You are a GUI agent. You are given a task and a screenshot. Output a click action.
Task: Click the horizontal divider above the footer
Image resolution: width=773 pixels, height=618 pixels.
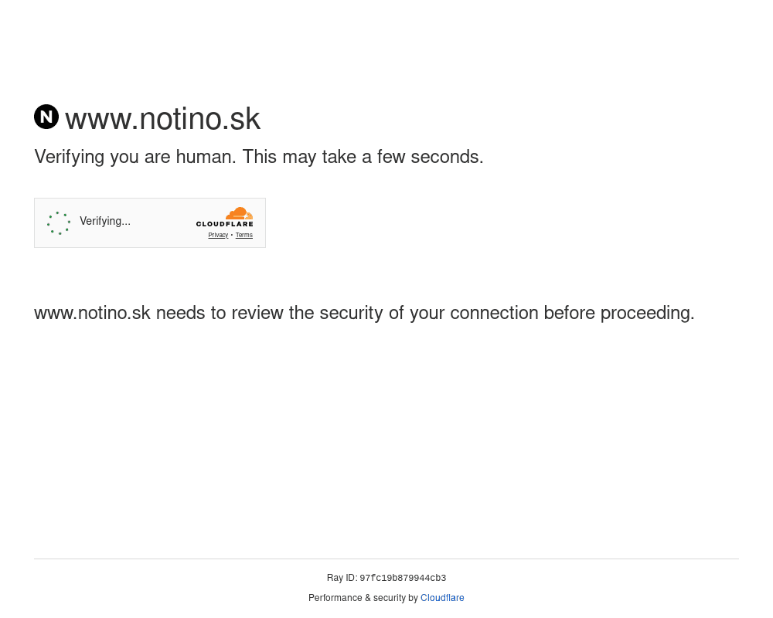(386, 559)
